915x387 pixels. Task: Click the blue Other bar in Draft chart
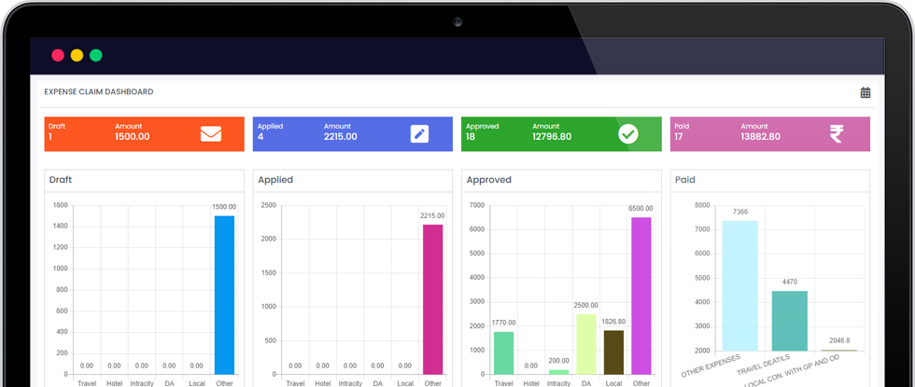[x=224, y=294]
